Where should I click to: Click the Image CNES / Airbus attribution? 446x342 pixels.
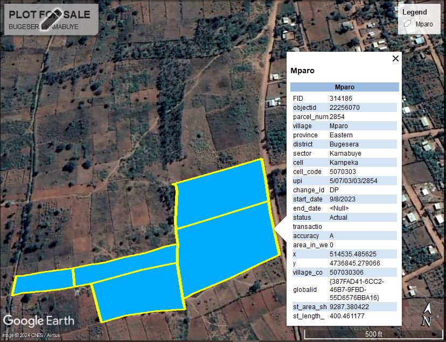[x=32, y=336]
